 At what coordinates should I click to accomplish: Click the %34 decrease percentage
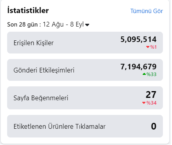[151, 103]
